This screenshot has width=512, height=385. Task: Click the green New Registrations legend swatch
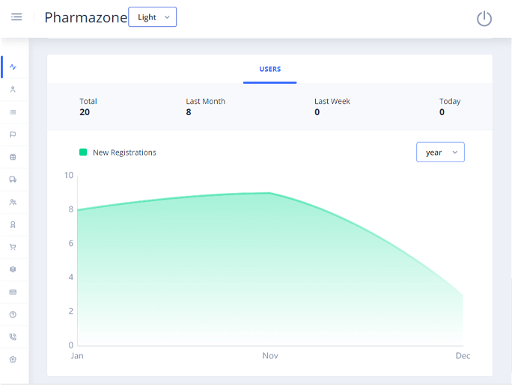83,153
